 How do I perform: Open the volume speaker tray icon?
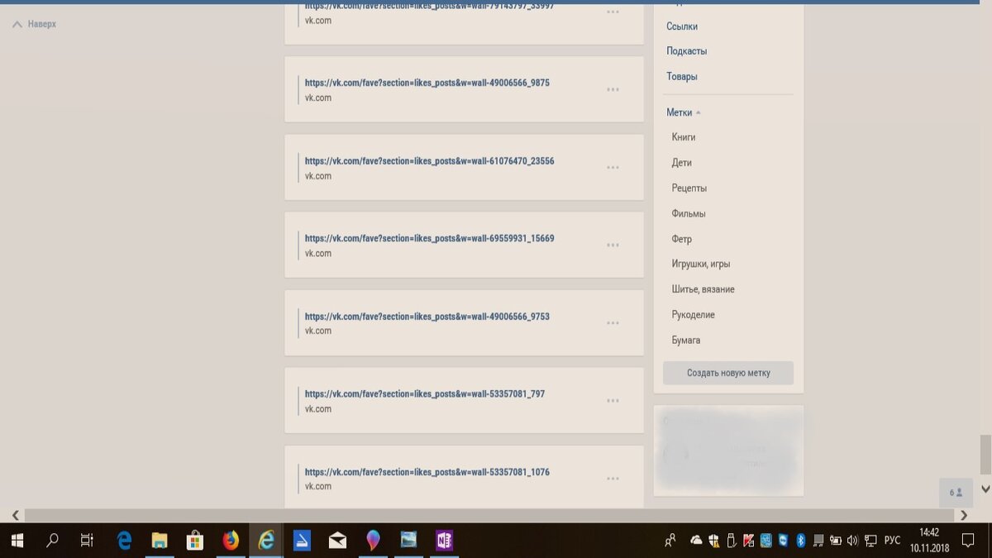pos(852,541)
